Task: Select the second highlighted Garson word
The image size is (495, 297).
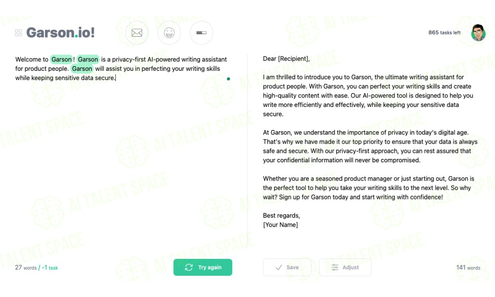Action: tap(88, 59)
